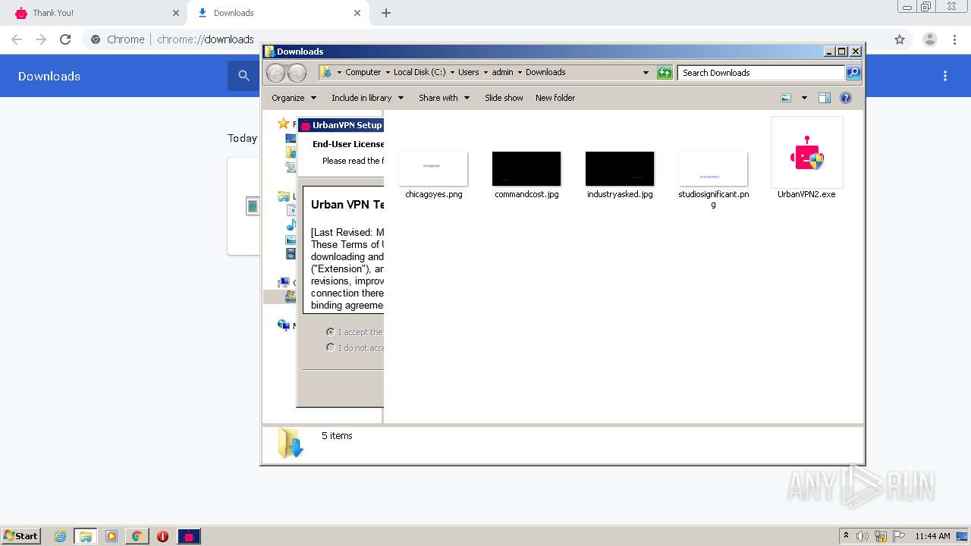Image resolution: width=971 pixels, height=546 pixels.
Task: Select chicagoyes.png thumbnail
Action: (x=433, y=168)
